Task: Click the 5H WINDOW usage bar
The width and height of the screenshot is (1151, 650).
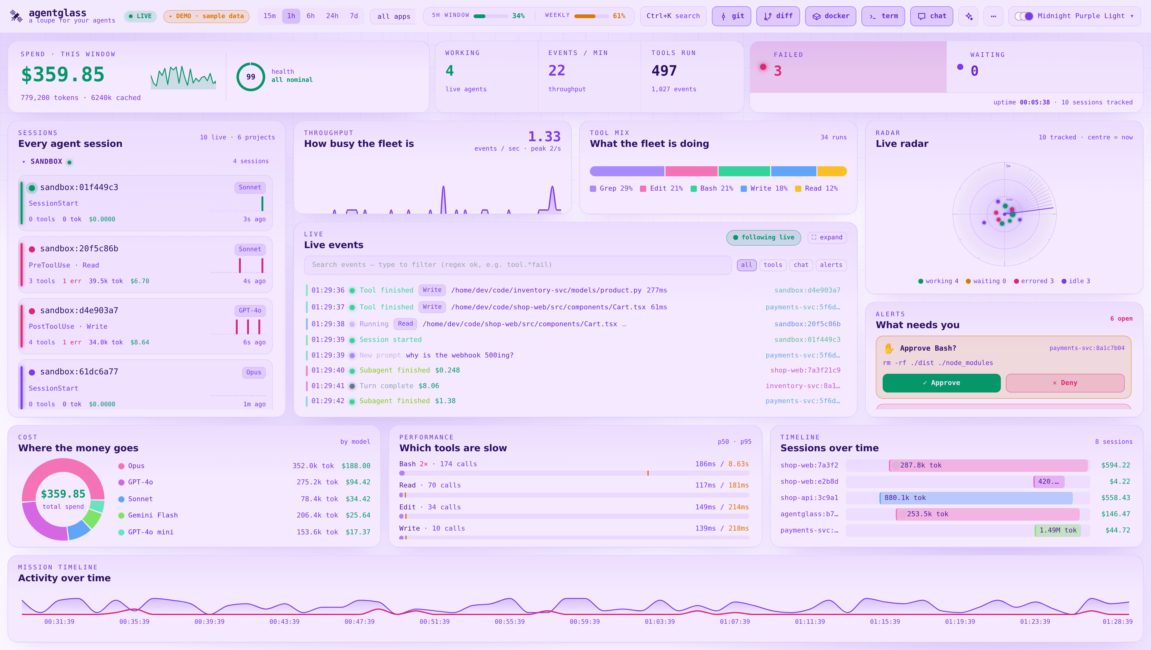Action: [491, 16]
